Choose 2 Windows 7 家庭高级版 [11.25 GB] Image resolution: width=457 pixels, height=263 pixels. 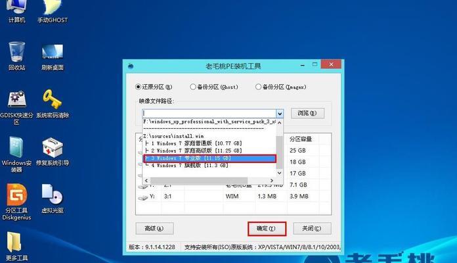194,151
